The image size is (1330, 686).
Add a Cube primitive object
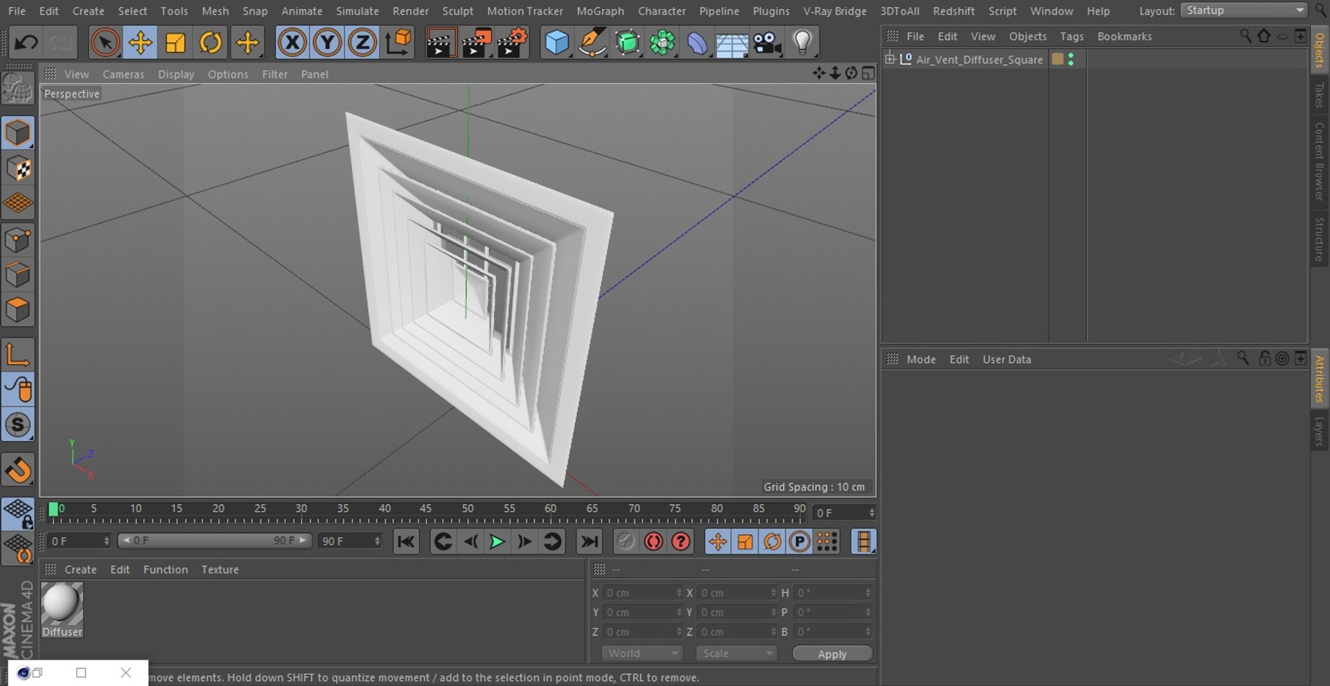tap(556, 43)
